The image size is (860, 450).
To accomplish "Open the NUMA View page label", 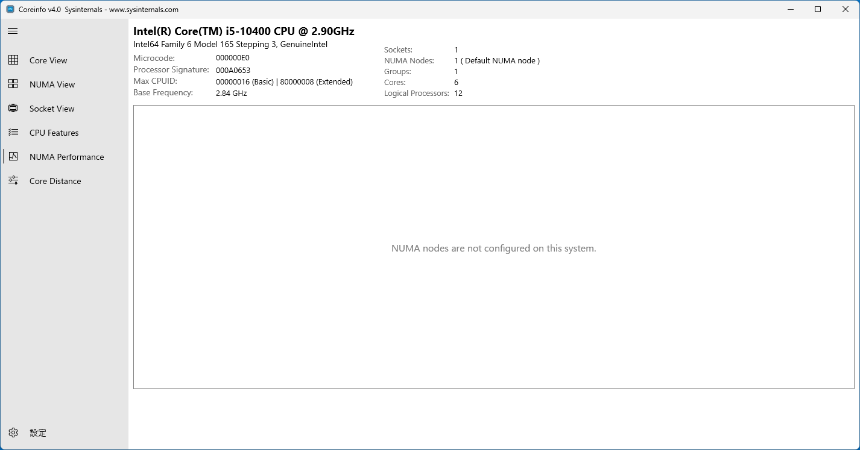I will point(52,84).
